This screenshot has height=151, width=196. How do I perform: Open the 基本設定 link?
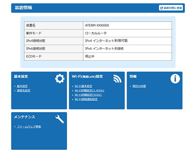click(22, 86)
